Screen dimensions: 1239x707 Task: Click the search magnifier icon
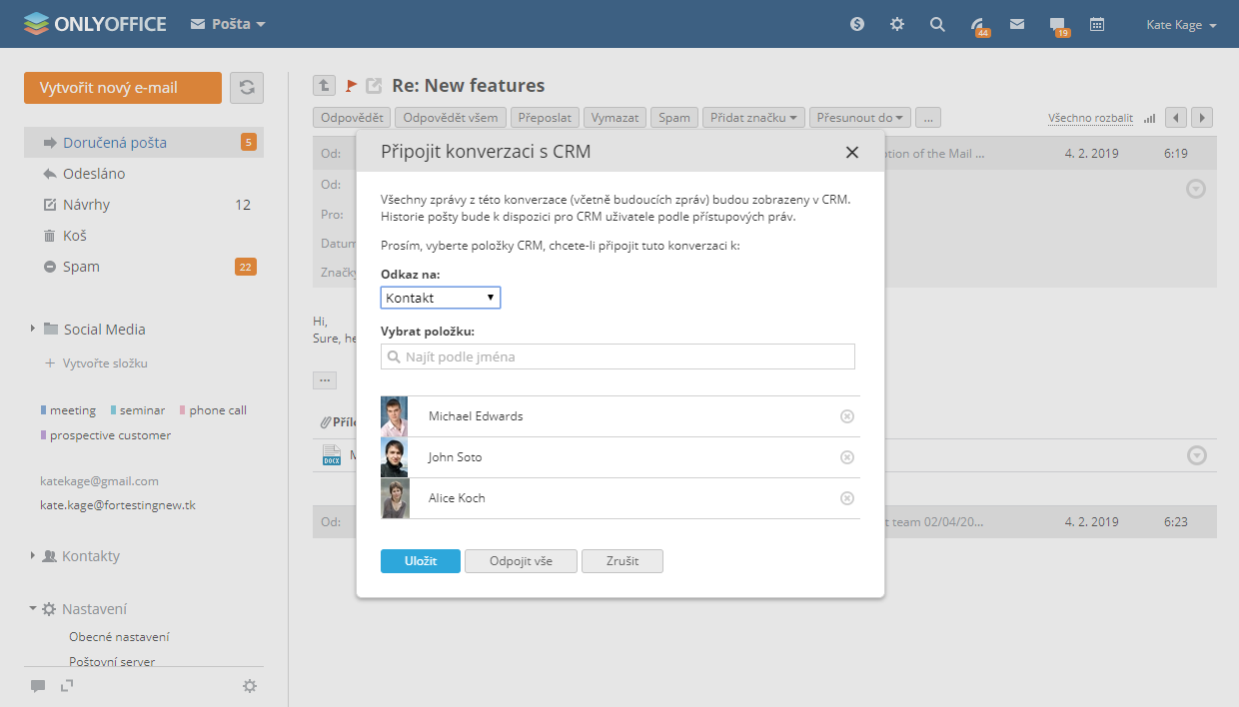937,25
